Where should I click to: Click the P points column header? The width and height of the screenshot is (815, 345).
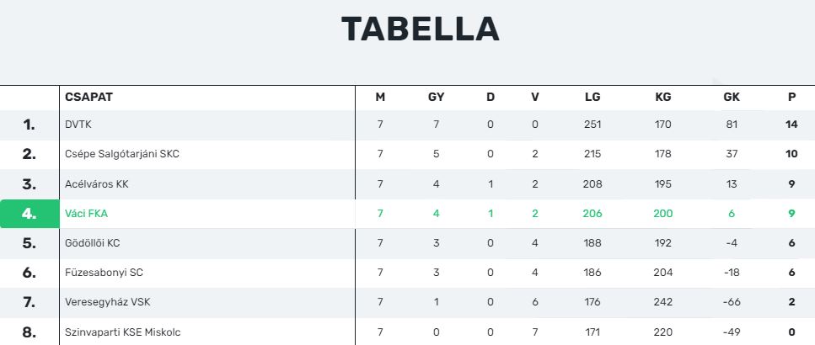[x=791, y=97]
